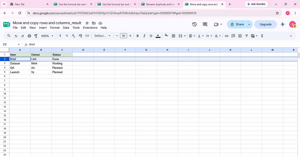Viewport: 300px width, 157px height.
Task: Open the search menus magnifier tool
Action: coord(9,36)
